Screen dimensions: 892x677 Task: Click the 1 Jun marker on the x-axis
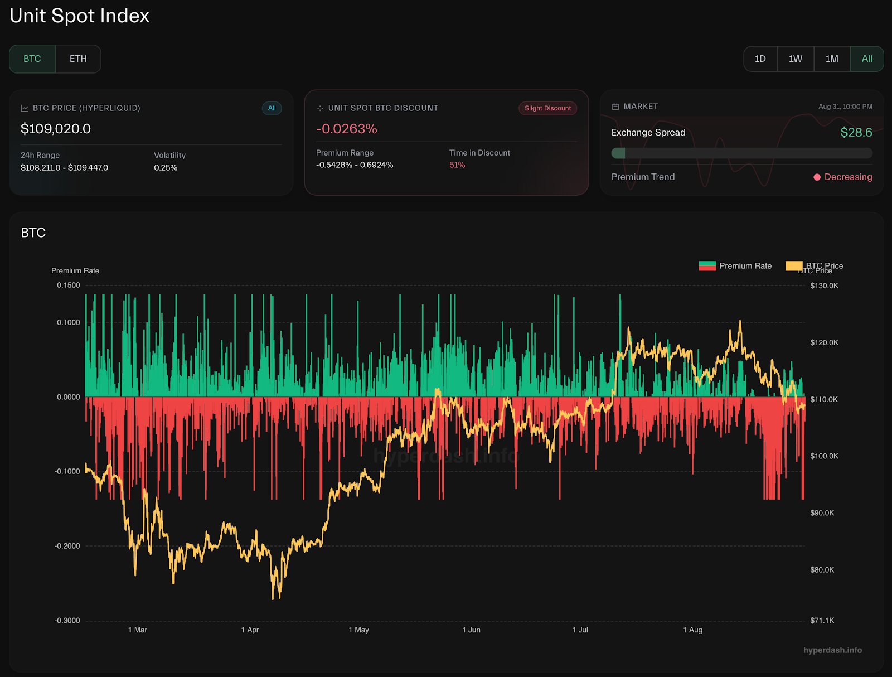(471, 630)
